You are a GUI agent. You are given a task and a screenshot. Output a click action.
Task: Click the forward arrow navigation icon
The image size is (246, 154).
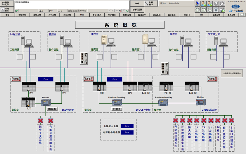[204, 10]
